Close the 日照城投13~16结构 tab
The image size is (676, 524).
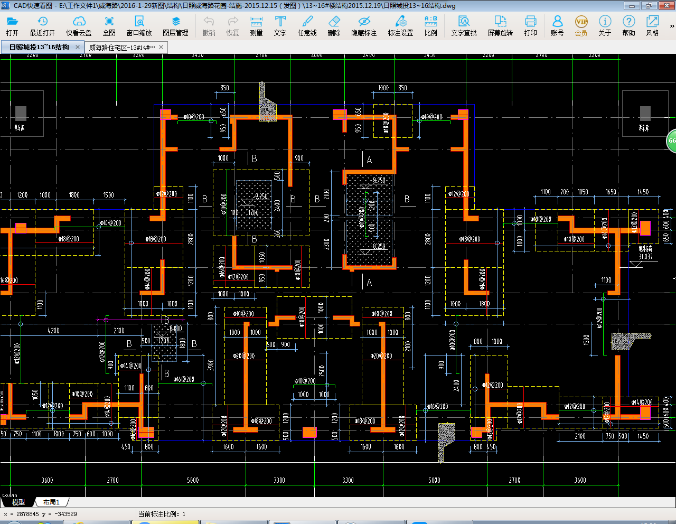pos(78,47)
